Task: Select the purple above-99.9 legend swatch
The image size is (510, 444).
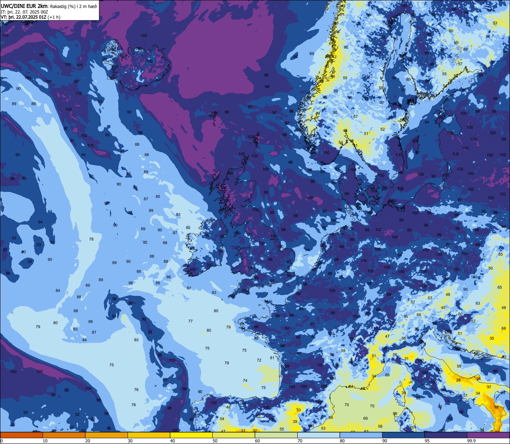Action: (488, 435)
